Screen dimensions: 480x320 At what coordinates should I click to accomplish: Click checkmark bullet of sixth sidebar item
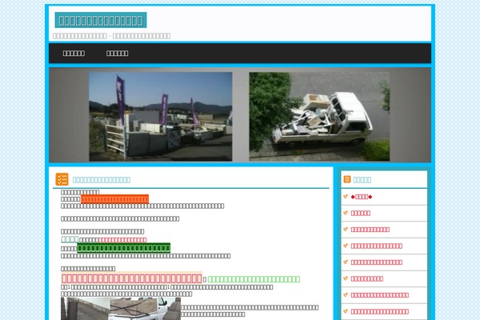tap(345, 278)
